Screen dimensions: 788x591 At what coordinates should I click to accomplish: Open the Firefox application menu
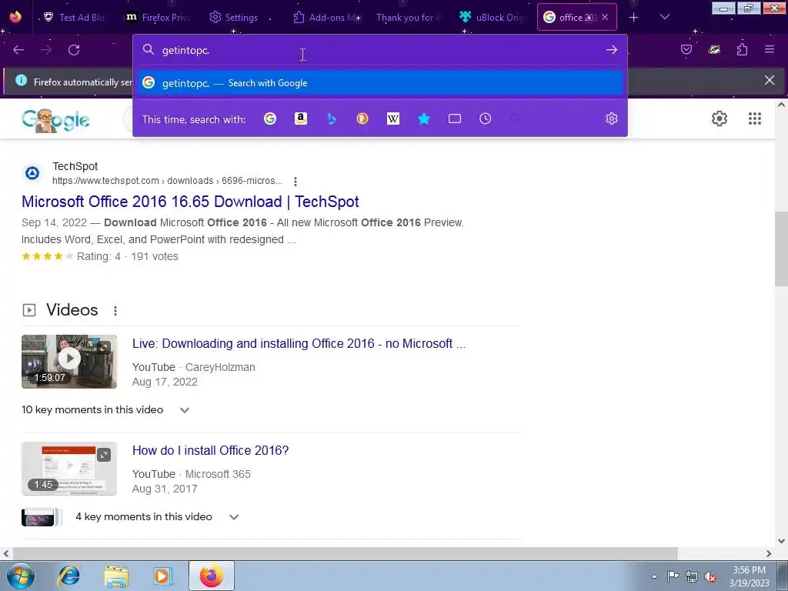pyautogui.click(x=770, y=49)
